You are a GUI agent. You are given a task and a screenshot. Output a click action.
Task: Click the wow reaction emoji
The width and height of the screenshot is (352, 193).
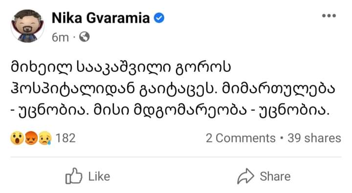pos(17,138)
